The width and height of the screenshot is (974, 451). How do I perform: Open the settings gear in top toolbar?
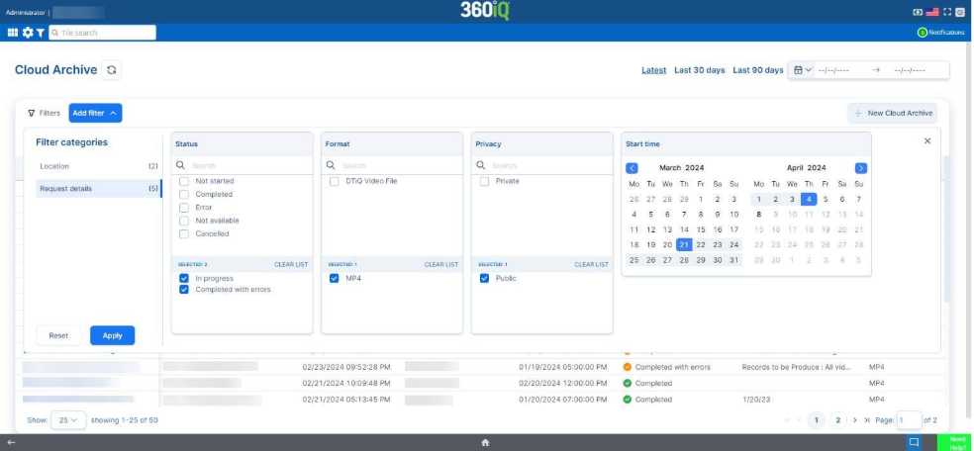click(x=27, y=33)
